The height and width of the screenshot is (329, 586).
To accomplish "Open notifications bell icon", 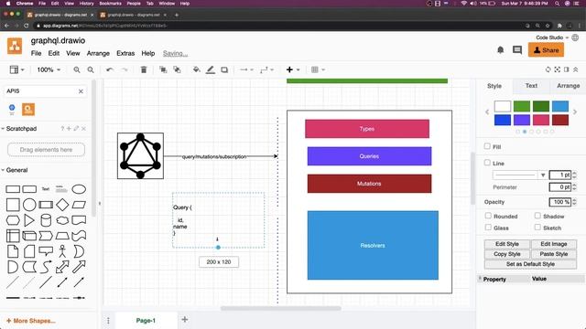I will pos(501,49).
